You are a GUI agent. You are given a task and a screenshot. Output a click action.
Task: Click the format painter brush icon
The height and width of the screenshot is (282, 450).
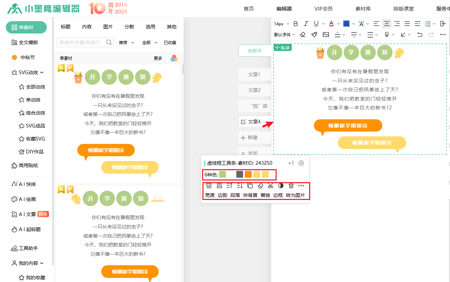pyautogui.click(x=314, y=35)
